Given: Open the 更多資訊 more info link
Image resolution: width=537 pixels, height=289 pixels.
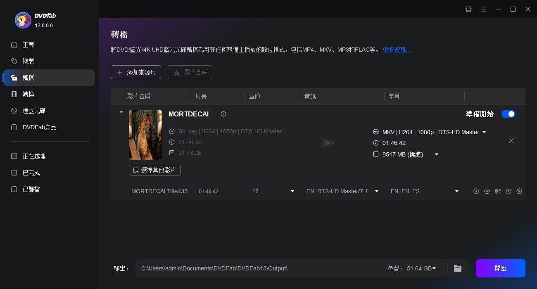Looking at the screenshot, I should 397,50.
